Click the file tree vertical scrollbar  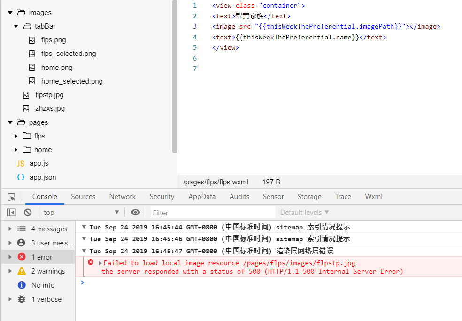coord(175,75)
